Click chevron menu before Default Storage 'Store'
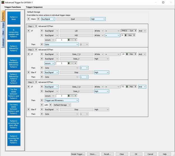The width and height of the screenshot is (175, 156). point(28,19)
